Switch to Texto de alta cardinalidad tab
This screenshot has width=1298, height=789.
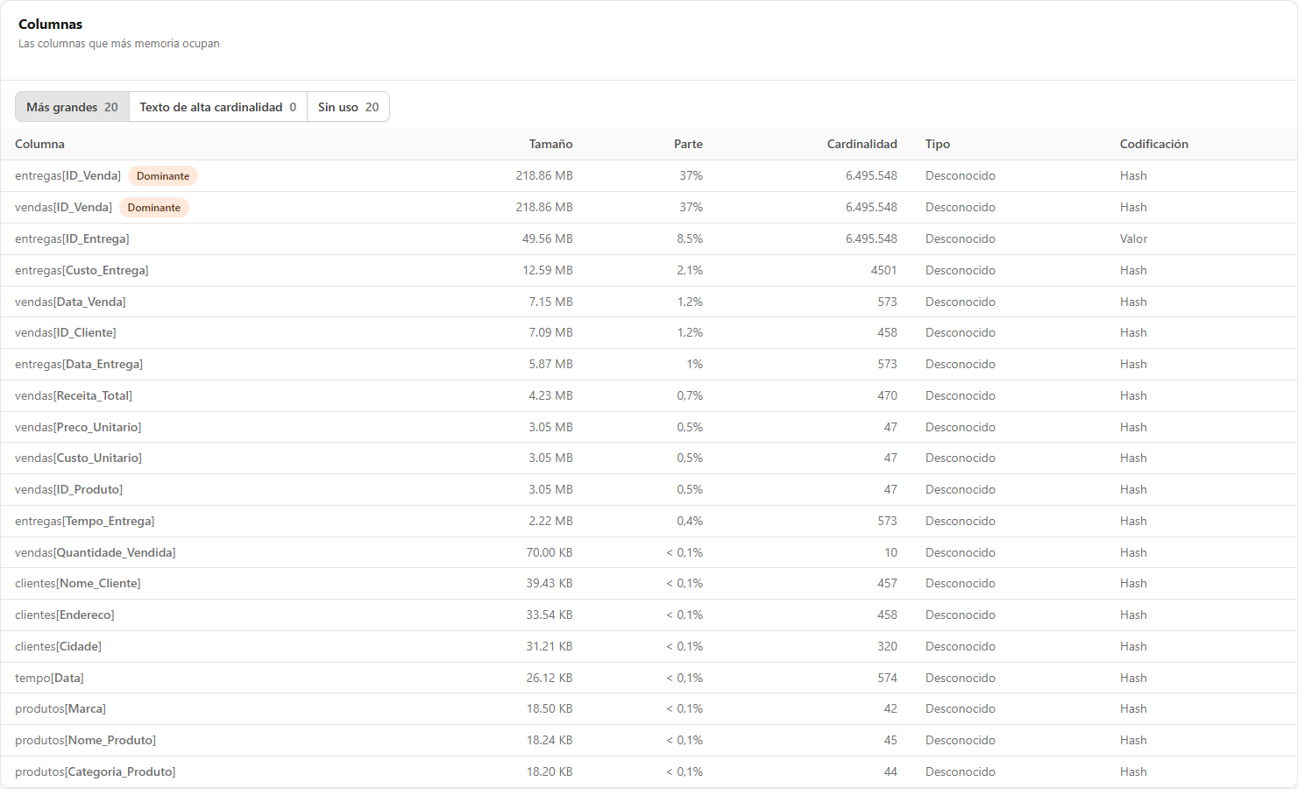point(218,107)
